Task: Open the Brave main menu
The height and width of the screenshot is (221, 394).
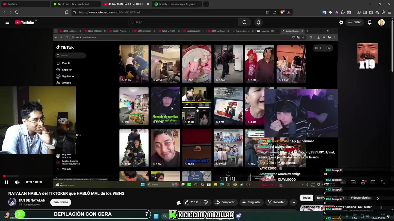Action: pos(389,12)
